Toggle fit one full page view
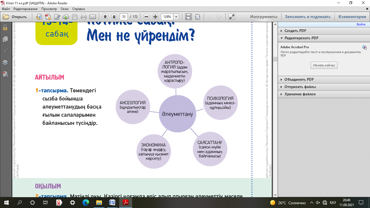 pyautogui.click(x=197, y=17)
